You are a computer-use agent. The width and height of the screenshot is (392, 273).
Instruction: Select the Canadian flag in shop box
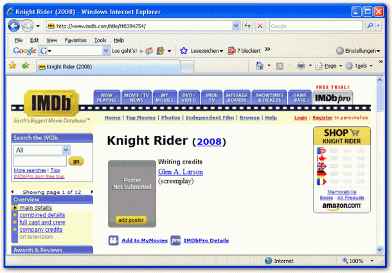321,158
